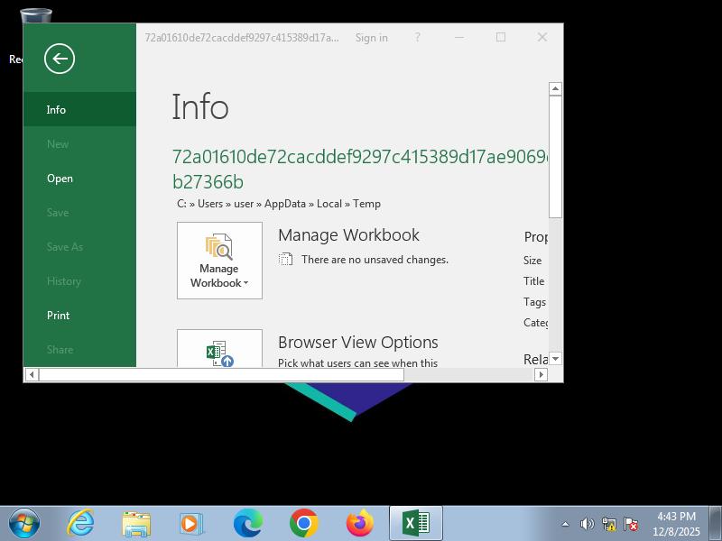The width and height of the screenshot is (722, 541).
Task: Click the Help question mark icon
Action: click(x=417, y=38)
